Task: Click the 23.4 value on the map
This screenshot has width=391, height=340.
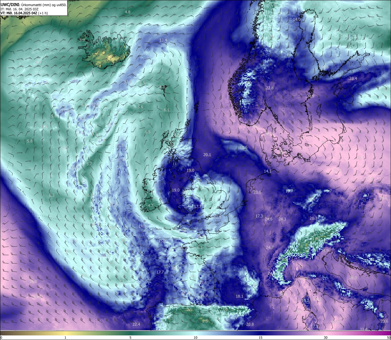Action: click(353, 78)
